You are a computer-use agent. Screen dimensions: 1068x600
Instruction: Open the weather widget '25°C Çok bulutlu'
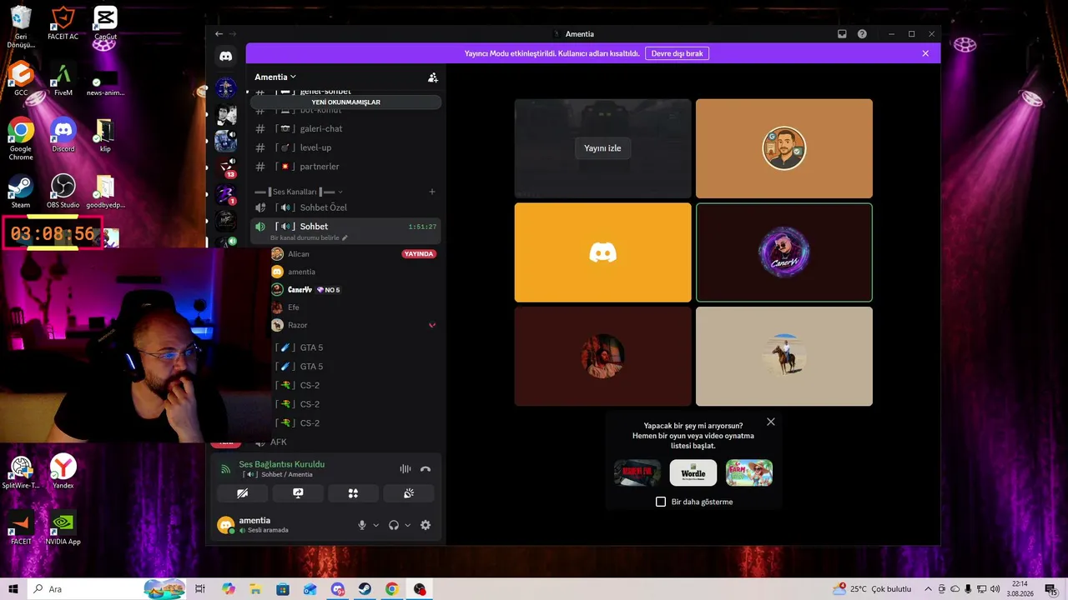click(871, 589)
